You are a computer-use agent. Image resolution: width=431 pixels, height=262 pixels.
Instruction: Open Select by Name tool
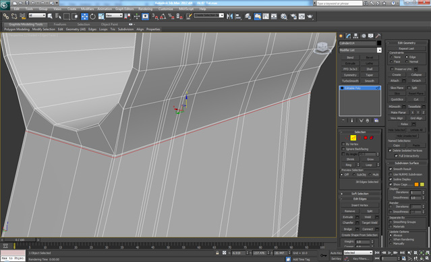58,16
